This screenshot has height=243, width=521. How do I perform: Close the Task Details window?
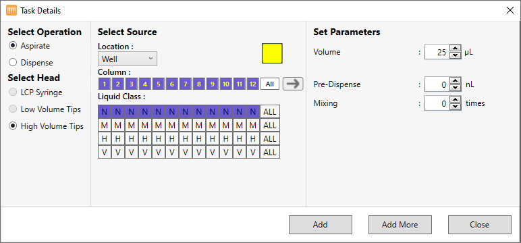tap(510, 10)
